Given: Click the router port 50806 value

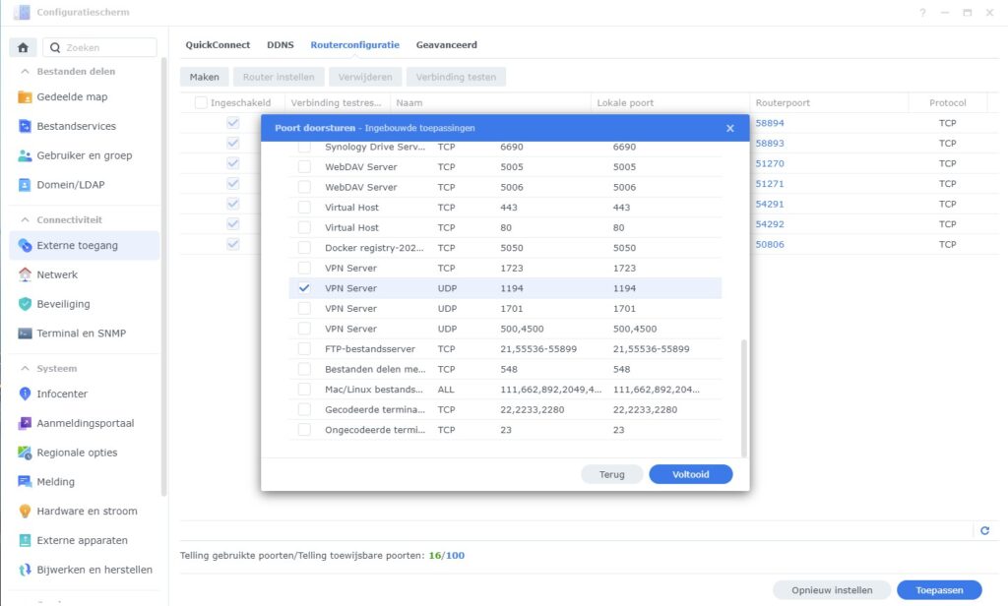Looking at the screenshot, I should point(770,244).
